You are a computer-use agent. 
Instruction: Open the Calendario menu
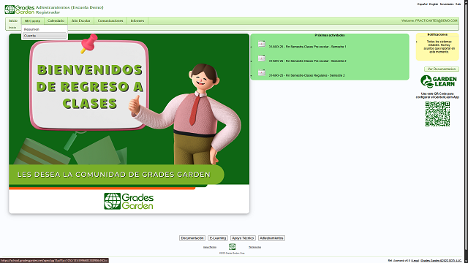click(56, 21)
